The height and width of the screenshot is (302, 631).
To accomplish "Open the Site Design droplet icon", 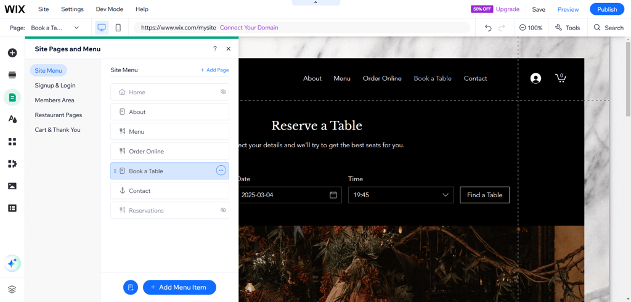I will click(12, 119).
